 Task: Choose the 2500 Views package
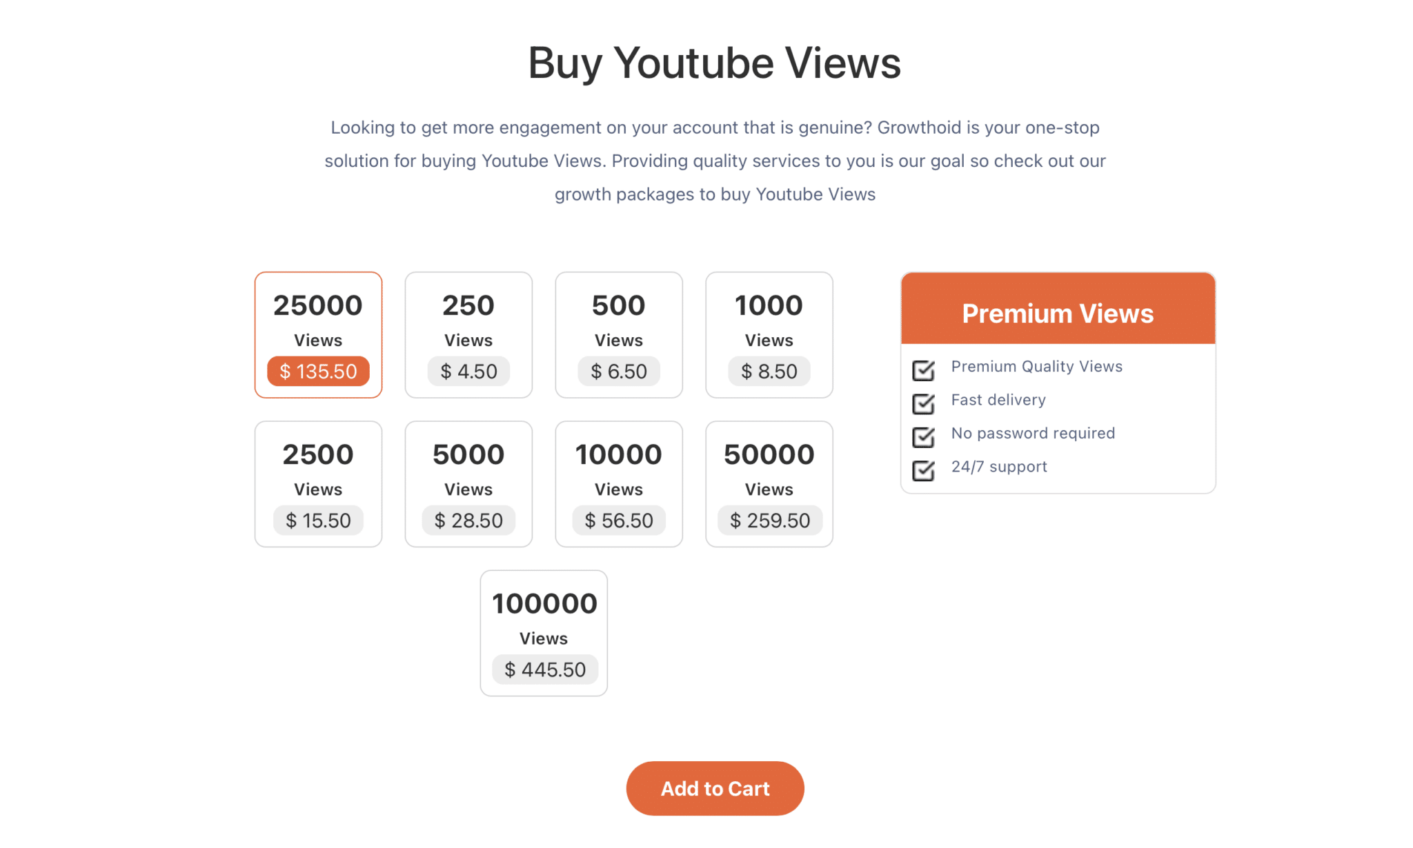(x=318, y=484)
